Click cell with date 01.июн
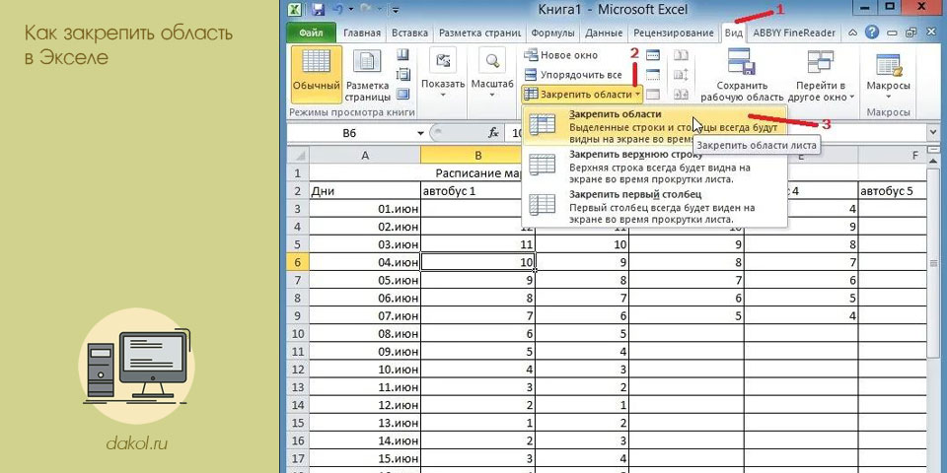The height and width of the screenshot is (473, 947). click(365, 209)
